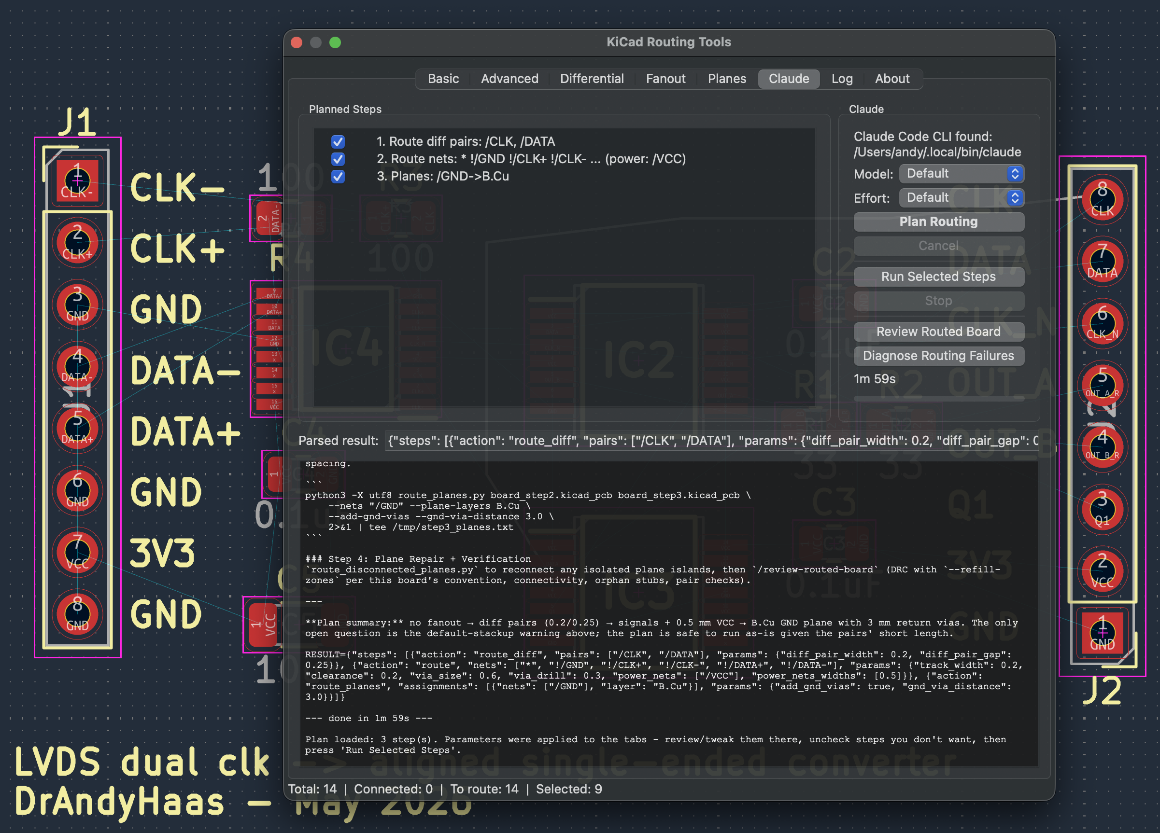The width and height of the screenshot is (1160, 833).
Task: Click the Stop button
Action: (x=938, y=301)
